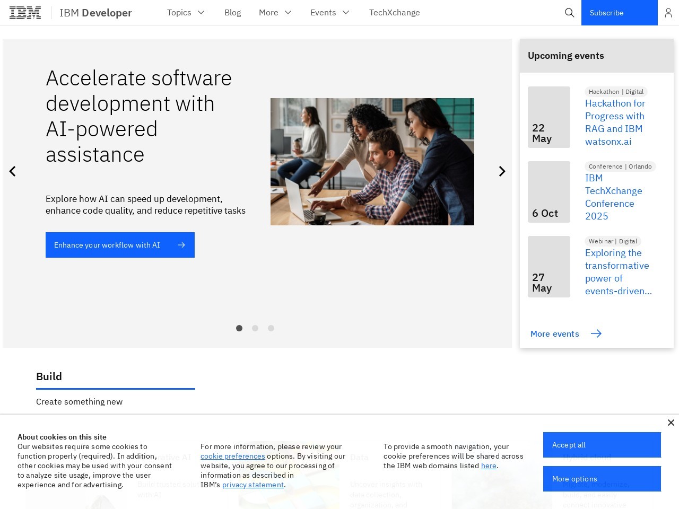Click the IBM logo in header
Image resolution: width=679 pixels, height=509 pixels.
[x=25, y=13]
